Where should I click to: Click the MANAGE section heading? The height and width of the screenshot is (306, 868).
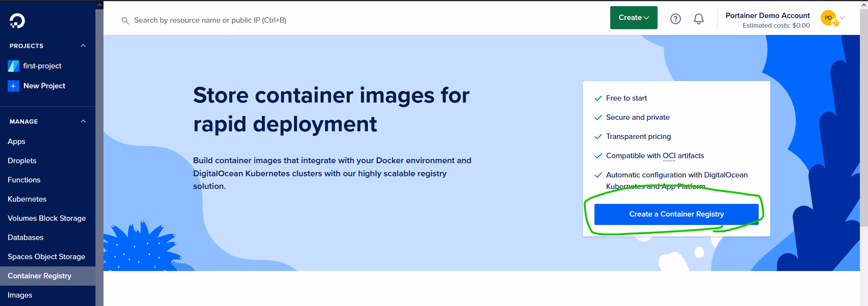24,122
